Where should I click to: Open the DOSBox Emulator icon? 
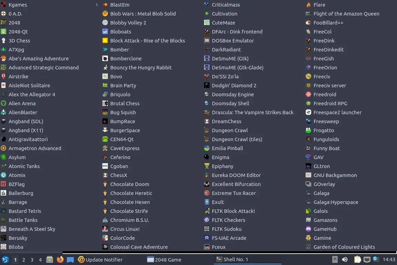(207, 41)
